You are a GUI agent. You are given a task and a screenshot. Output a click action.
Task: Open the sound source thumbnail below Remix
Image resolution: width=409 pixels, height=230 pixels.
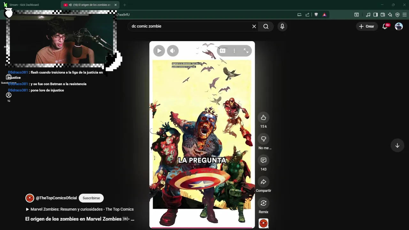coord(263,223)
